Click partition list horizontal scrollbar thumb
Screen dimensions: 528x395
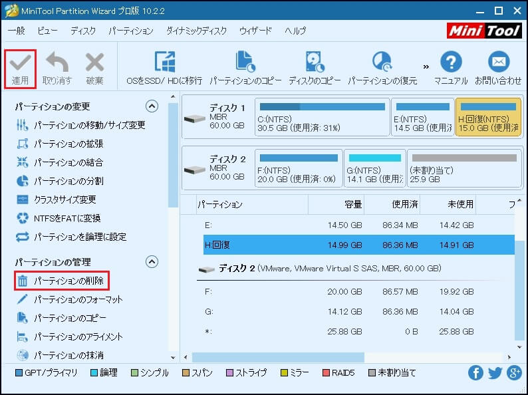278,357
